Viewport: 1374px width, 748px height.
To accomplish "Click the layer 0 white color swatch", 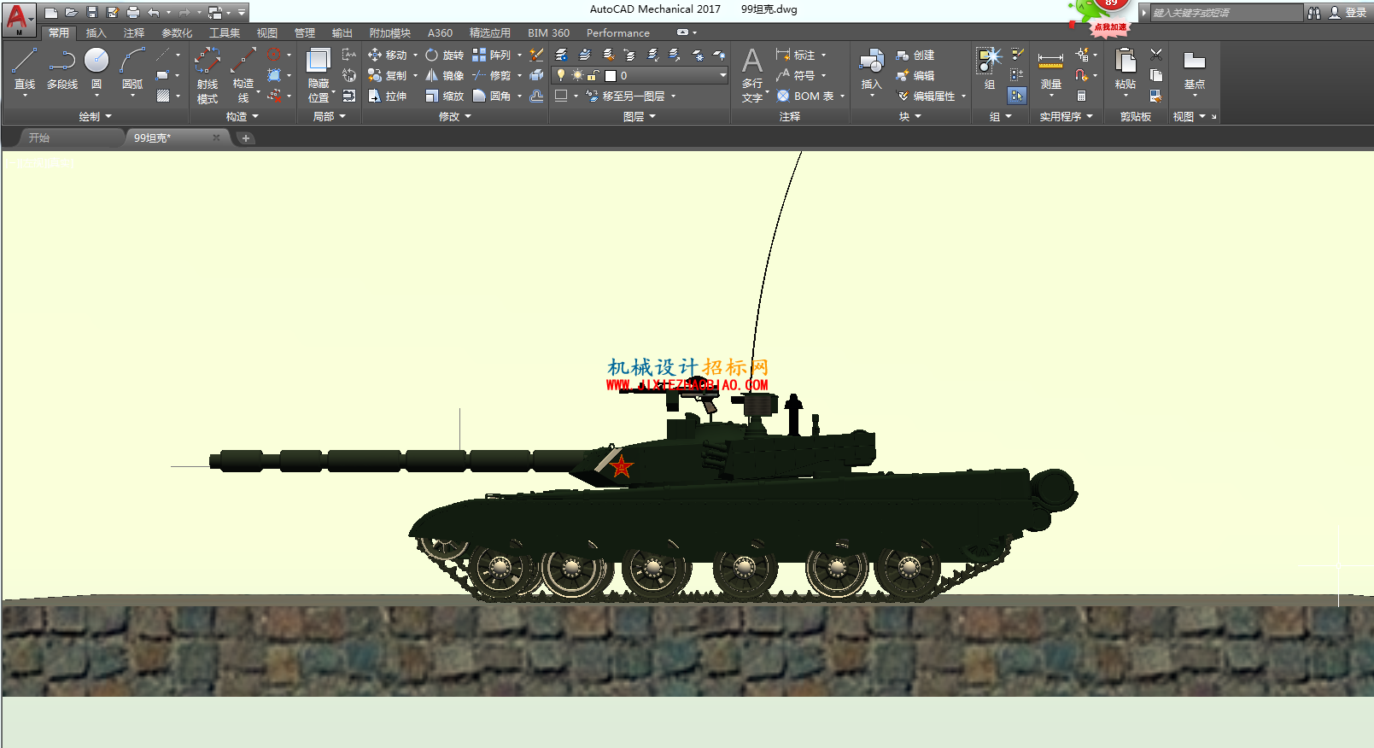I will (611, 75).
